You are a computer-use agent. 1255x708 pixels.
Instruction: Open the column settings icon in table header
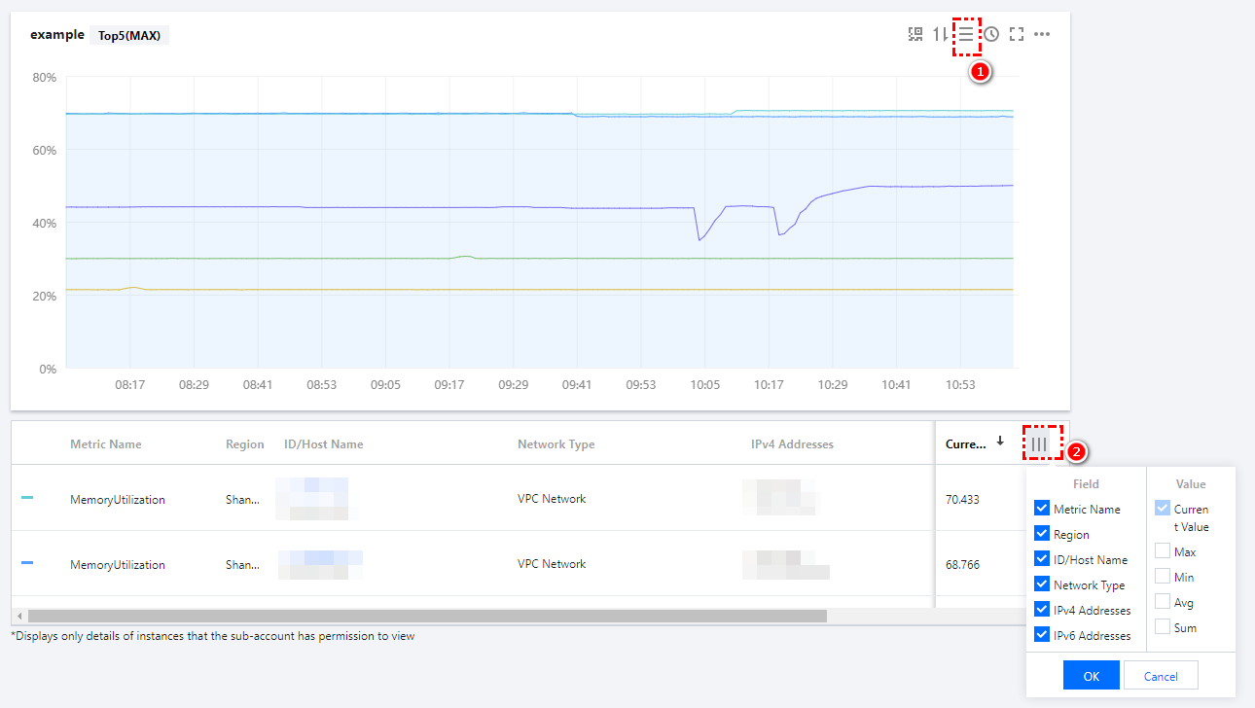1040,443
